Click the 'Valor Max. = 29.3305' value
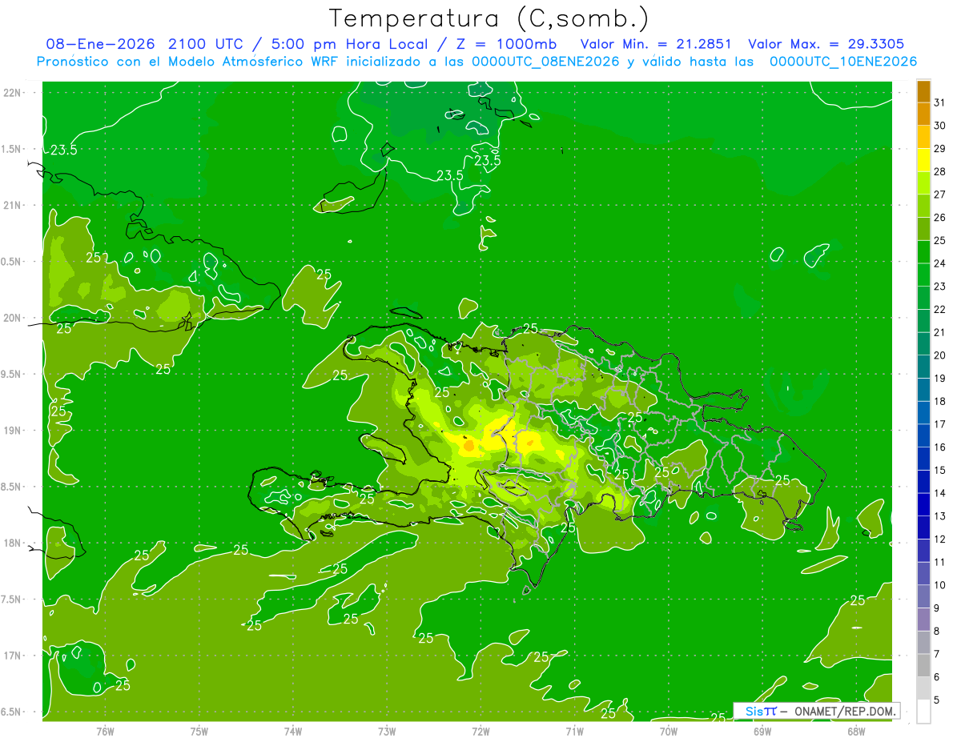The width and height of the screenshot is (961, 742). [825, 44]
